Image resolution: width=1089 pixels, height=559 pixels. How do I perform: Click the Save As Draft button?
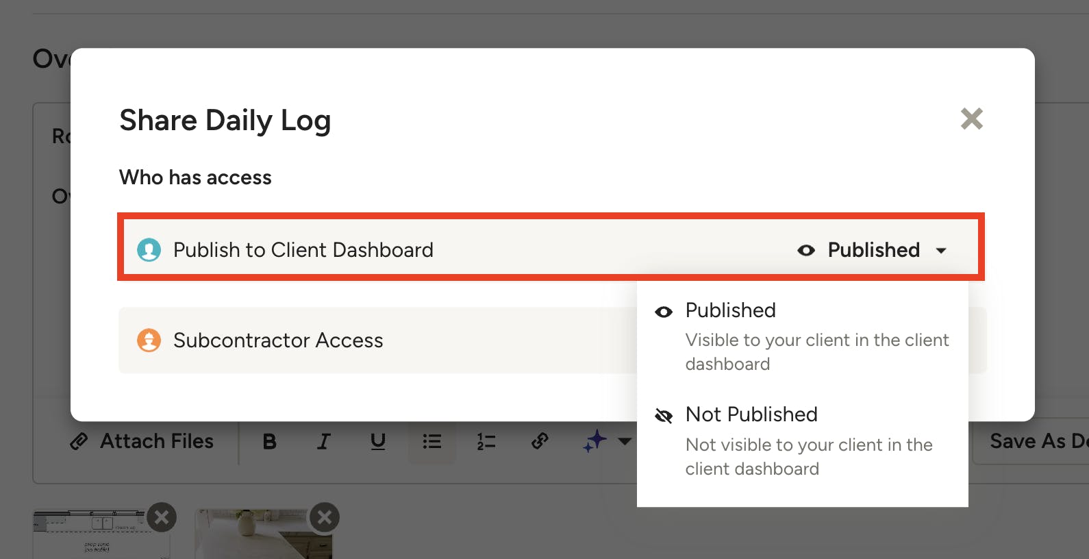pos(1034,442)
